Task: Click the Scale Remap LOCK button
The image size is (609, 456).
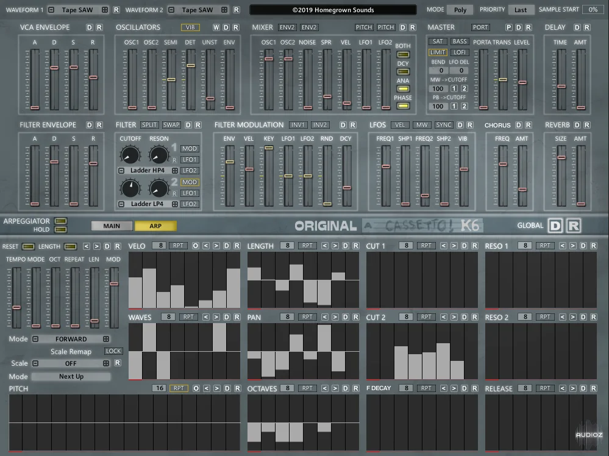Action: (113, 351)
